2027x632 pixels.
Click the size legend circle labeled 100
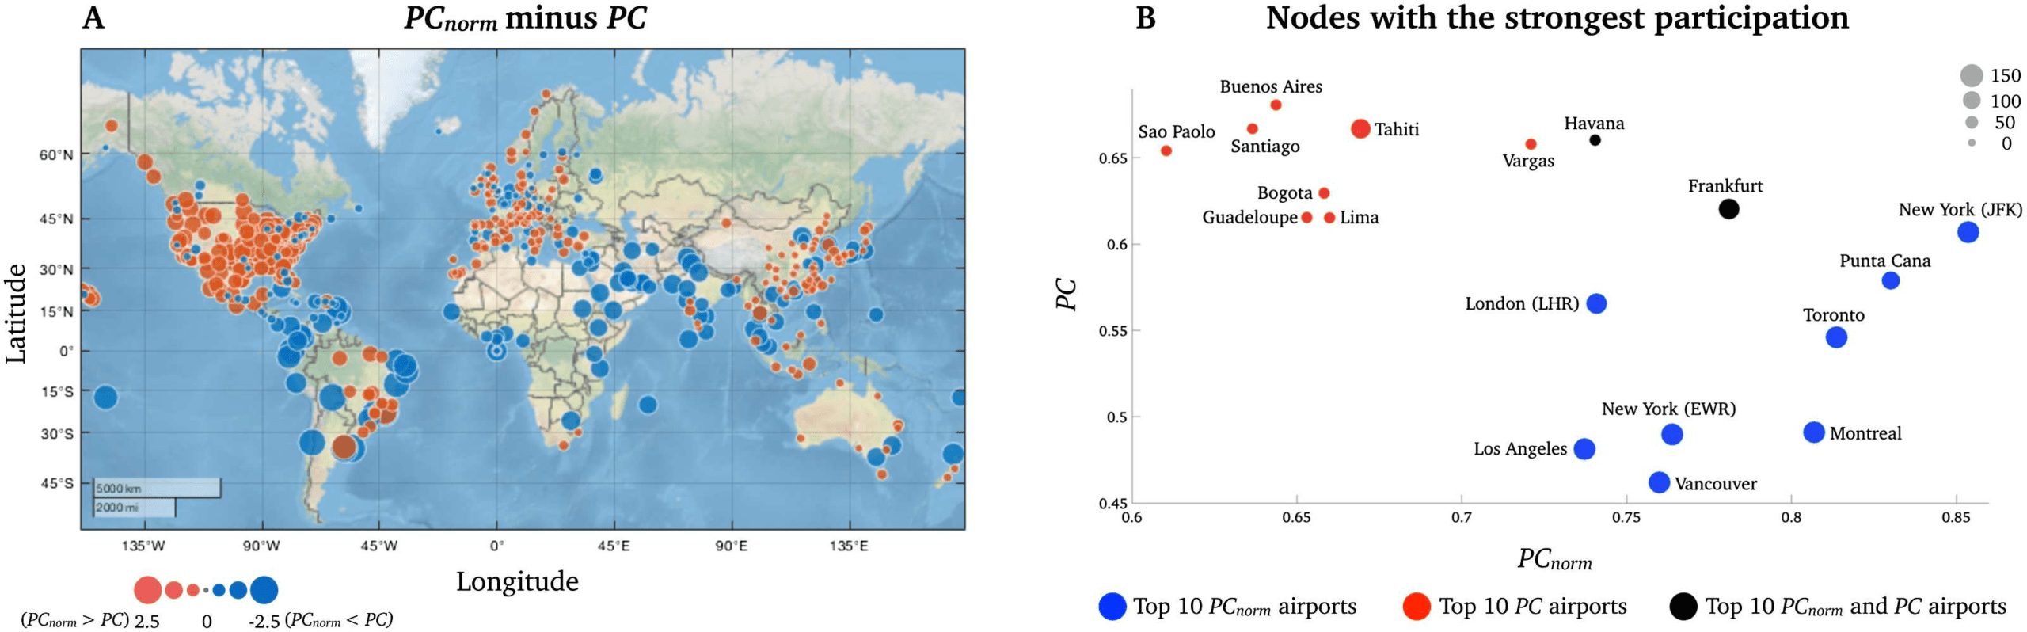click(1971, 100)
